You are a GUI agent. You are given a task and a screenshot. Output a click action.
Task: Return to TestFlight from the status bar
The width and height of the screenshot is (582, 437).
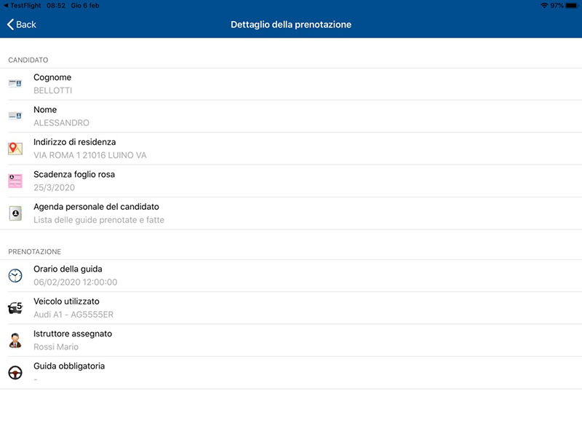pyautogui.click(x=23, y=5)
